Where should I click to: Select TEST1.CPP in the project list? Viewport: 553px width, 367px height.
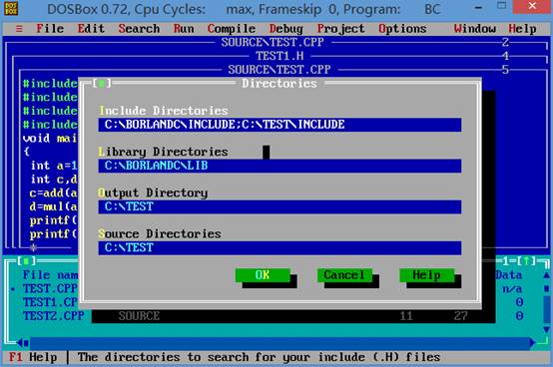tap(50, 302)
